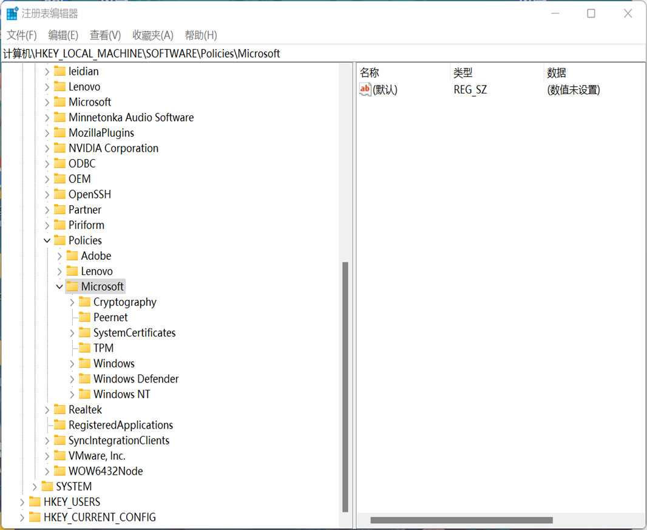Click the values pane horizontal scrollbar thumb
The image size is (647, 530).
tap(461, 520)
